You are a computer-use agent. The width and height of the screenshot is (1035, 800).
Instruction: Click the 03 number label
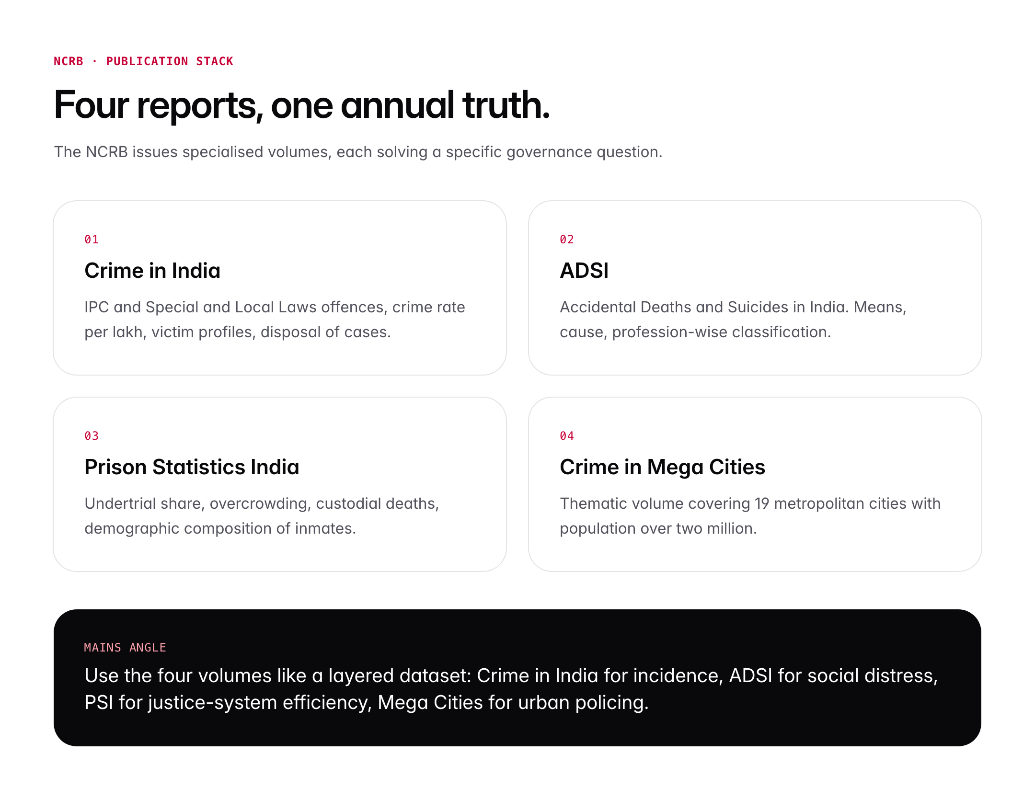coord(92,436)
